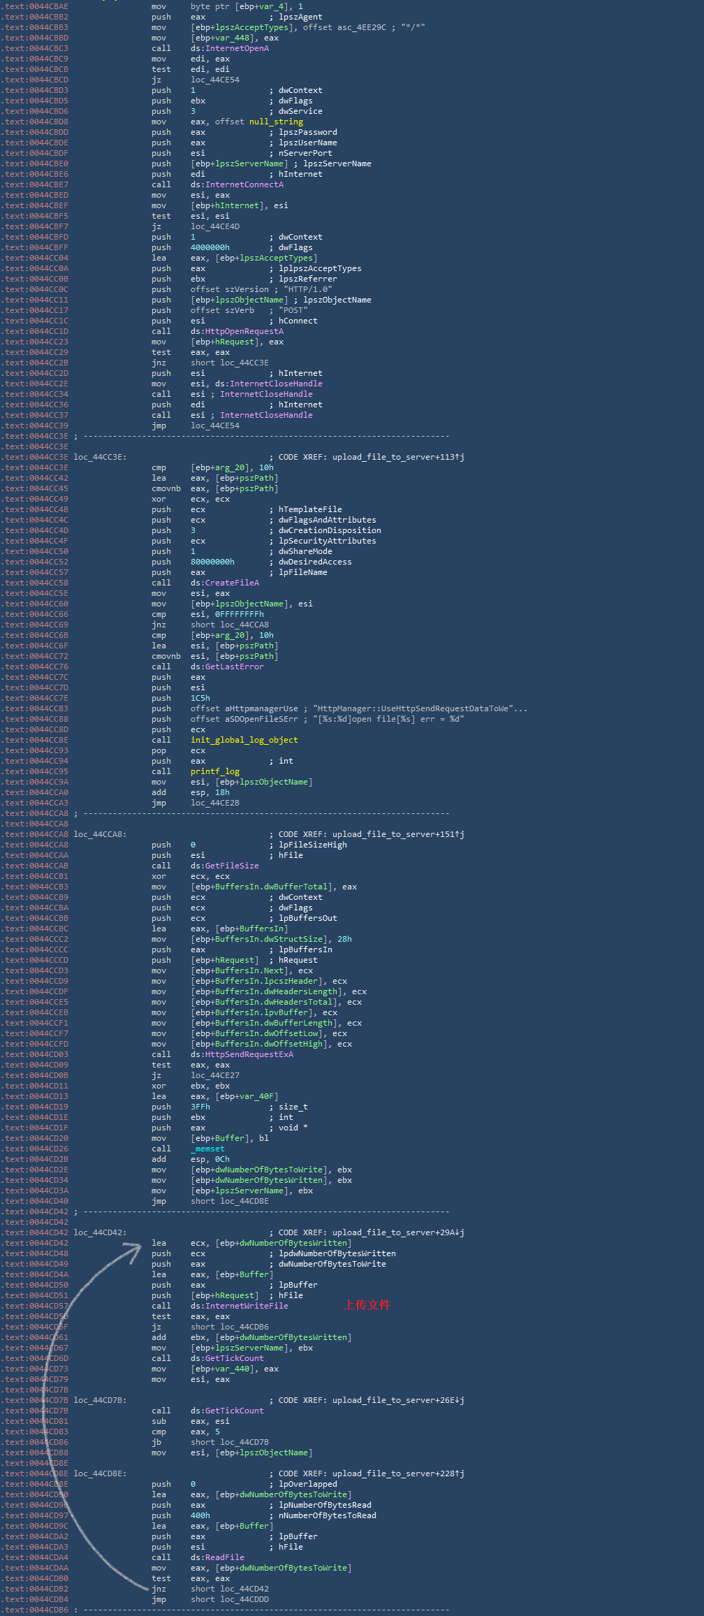Click the HttpOpenRequestA import call
This screenshot has width=704, height=1616.
pyautogui.click(x=244, y=331)
